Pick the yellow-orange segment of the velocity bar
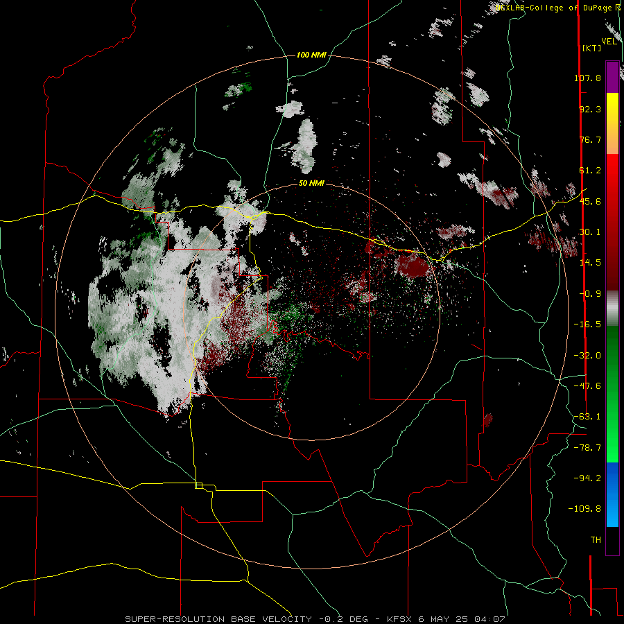 [612, 123]
